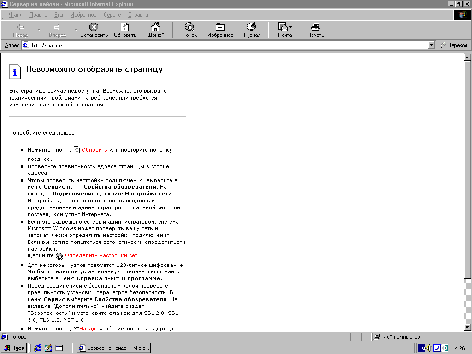Click the vertical scrollbar thumb

[467, 170]
